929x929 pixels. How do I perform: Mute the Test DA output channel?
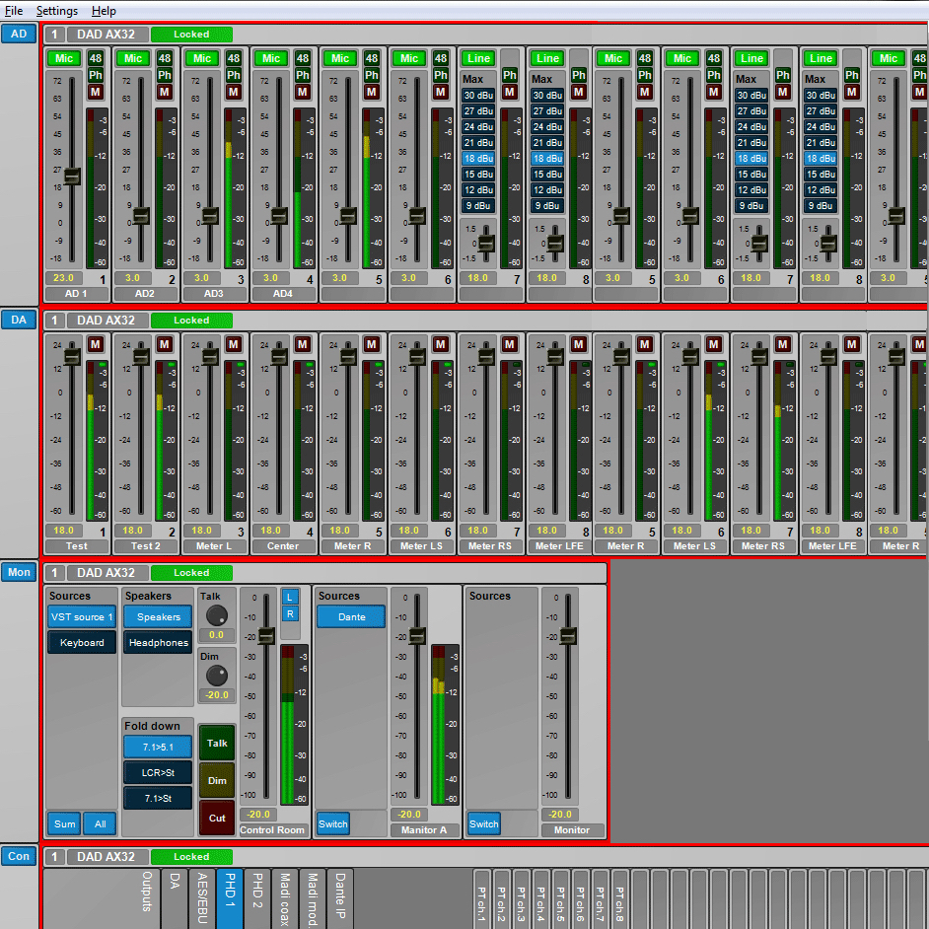point(96,344)
